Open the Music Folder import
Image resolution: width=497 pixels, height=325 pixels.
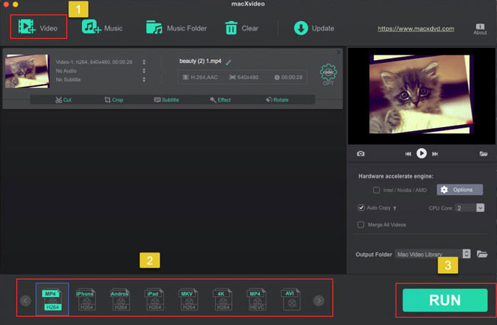(x=176, y=28)
